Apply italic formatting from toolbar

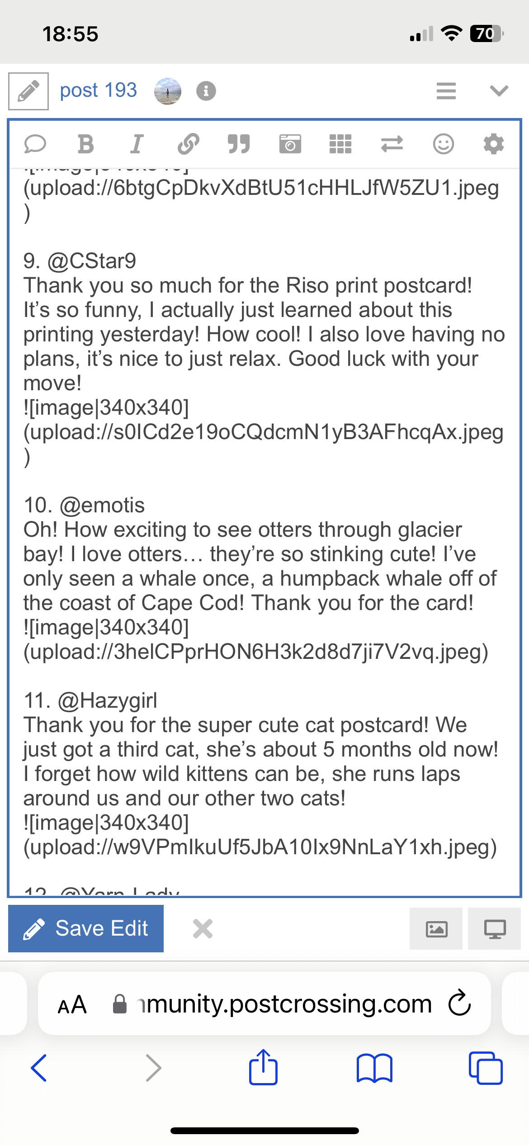coord(137,144)
